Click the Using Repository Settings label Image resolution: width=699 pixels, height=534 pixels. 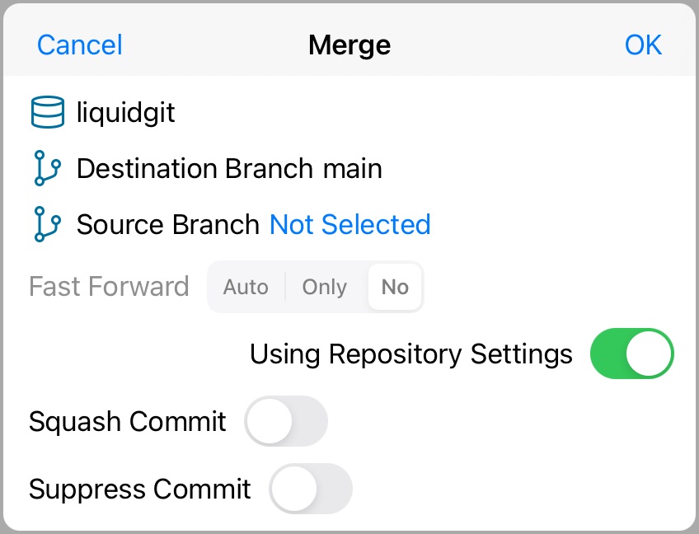pyautogui.click(x=410, y=354)
